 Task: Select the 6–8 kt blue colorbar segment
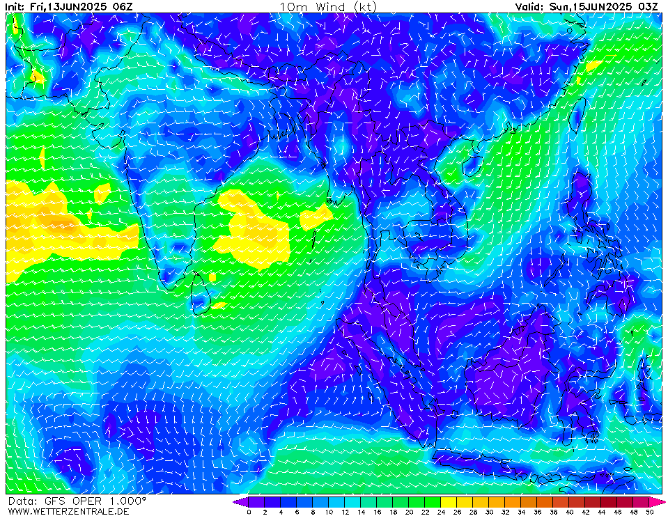point(304,502)
